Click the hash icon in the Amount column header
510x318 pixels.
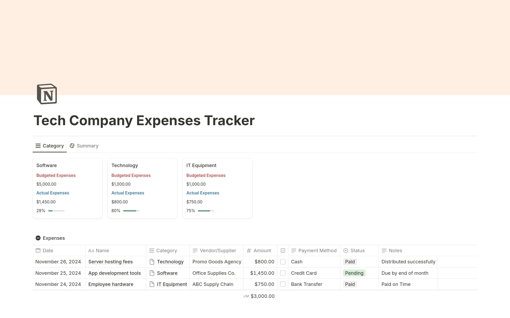(249, 250)
